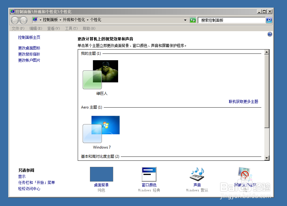Click the 个性化 breadcrumb segment

(x=95, y=20)
